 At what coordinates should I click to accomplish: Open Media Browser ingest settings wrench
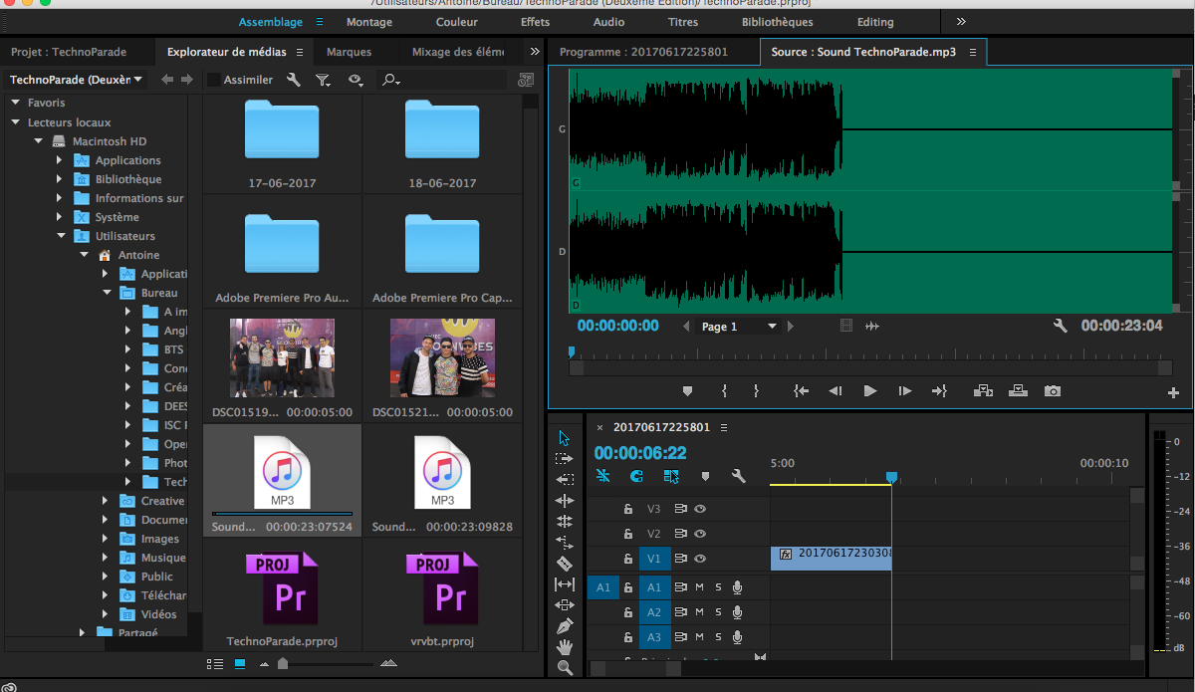pos(293,80)
